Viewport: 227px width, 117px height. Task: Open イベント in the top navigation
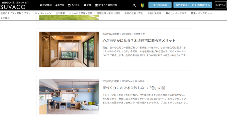click(x=74, y=5)
